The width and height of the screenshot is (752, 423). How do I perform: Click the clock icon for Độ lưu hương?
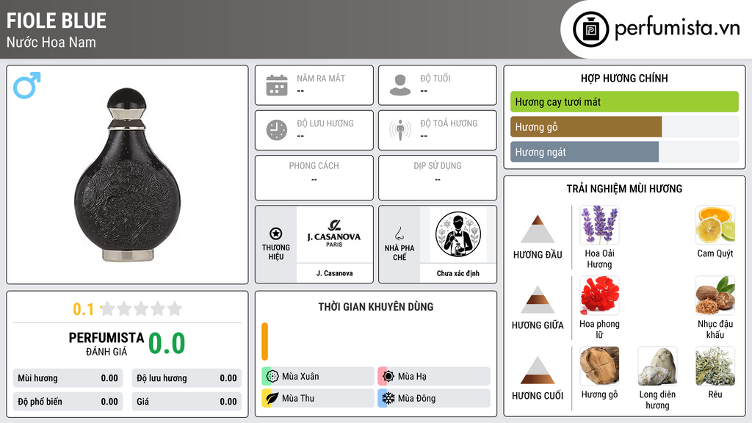click(x=277, y=130)
